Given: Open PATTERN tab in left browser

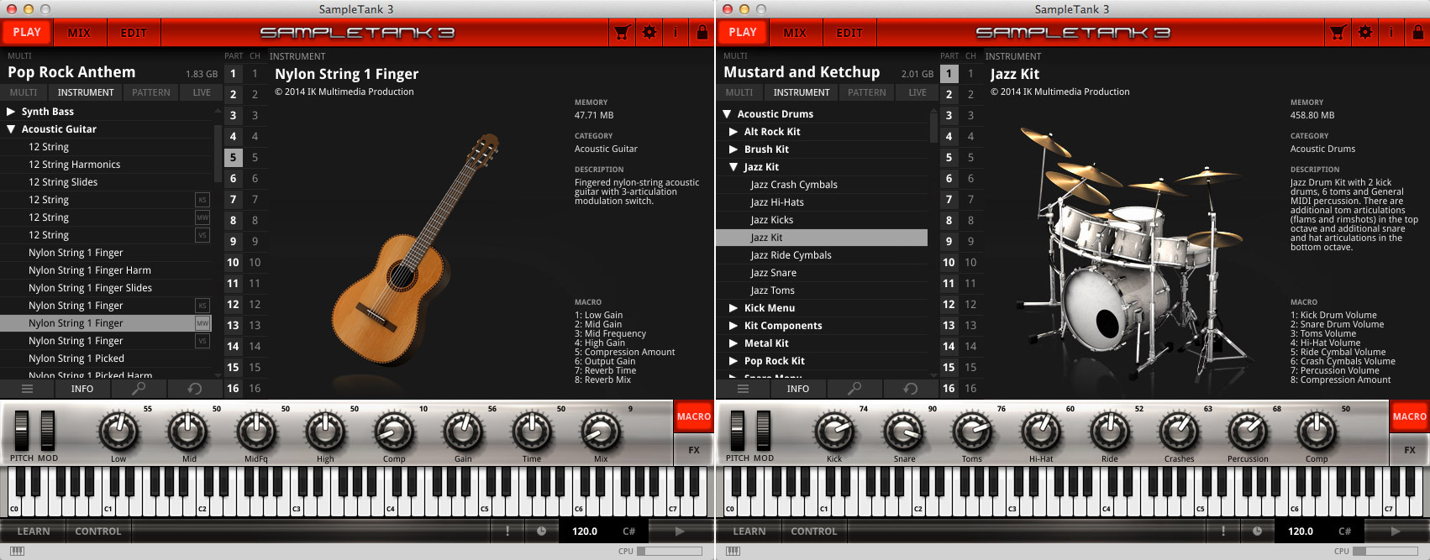Looking at the screenshot, I should (x=151, y=92).
